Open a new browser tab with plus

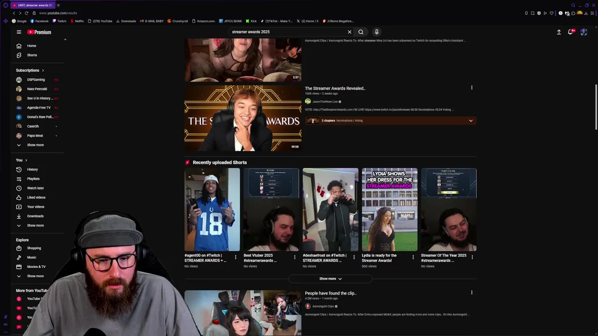pos(58,5)
